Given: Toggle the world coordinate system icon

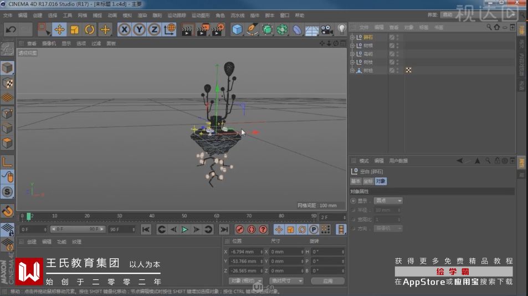Looking at the screenshot, I should point(170,29).
